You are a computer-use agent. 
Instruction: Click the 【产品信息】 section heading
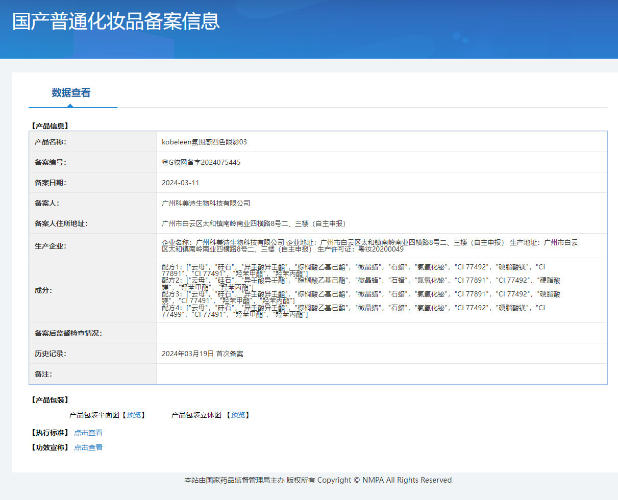pyautogui.click(x=49, y=126)
